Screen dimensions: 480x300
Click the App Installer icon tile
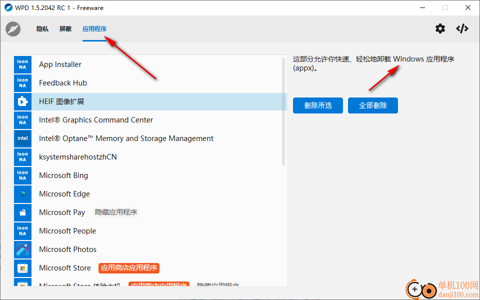22,64
